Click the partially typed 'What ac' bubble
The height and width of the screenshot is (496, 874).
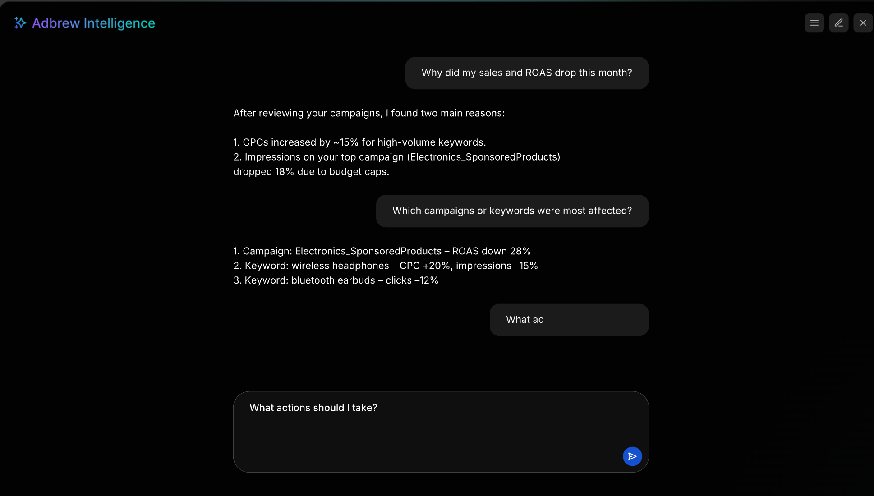pos(569,320)
